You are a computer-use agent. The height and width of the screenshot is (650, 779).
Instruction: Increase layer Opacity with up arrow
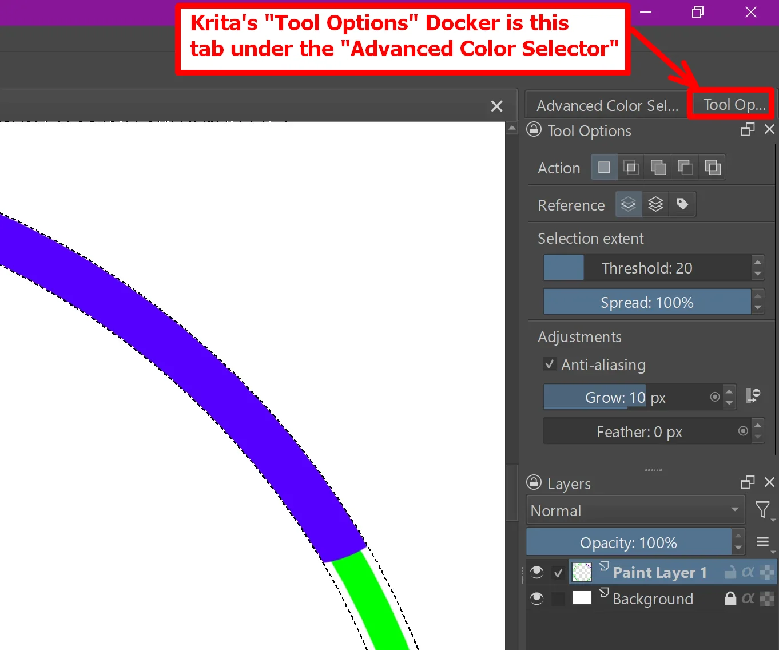click(x=738, y=536)
